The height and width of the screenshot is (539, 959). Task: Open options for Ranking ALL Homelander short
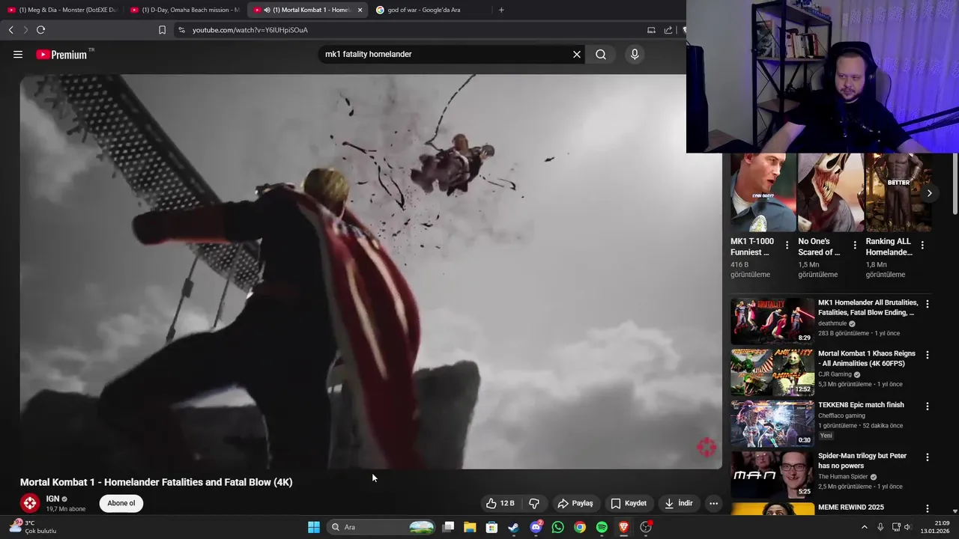pyautogui.click(x=922, y=246)
